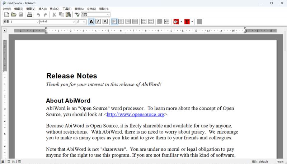The height and width of the screenshot is (164, 287).
Task: Cut selected text using scissors icon
Action: point(54,15)
